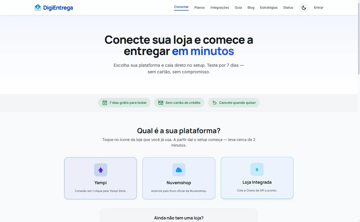
Task: Click the Yampi purple arrow icon
Action: pos(101,170)
